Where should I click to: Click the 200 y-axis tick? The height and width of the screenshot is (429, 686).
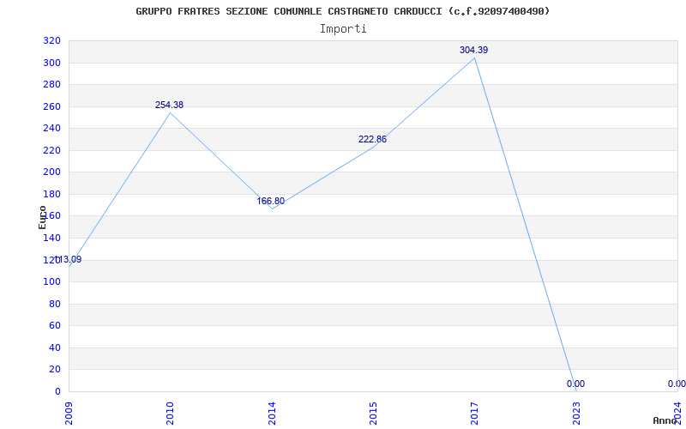click(x=51, y=172)
